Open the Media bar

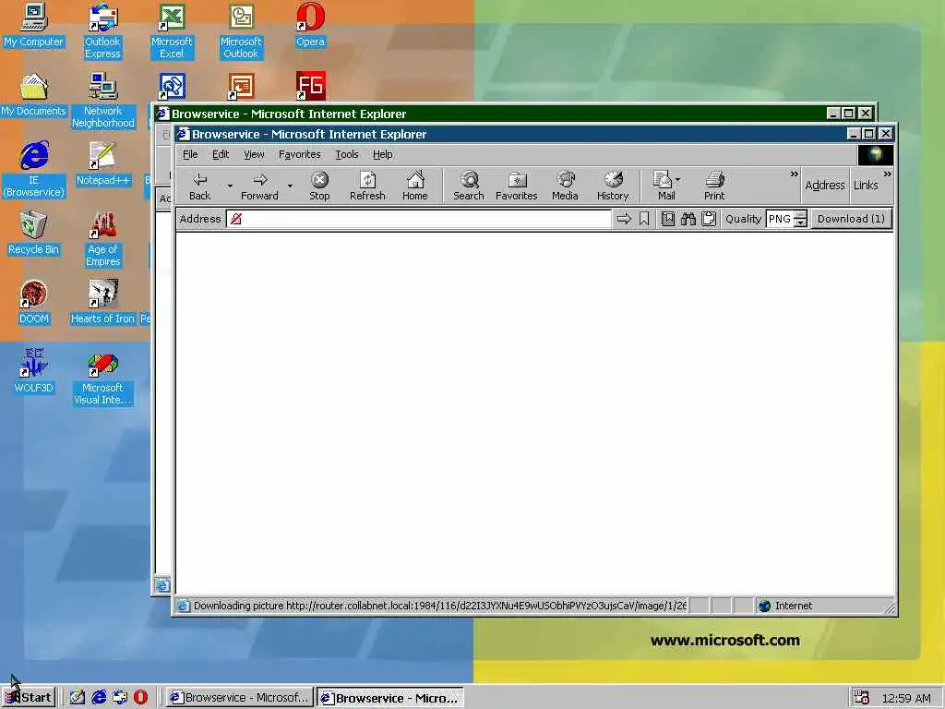[x=565, y=186]
